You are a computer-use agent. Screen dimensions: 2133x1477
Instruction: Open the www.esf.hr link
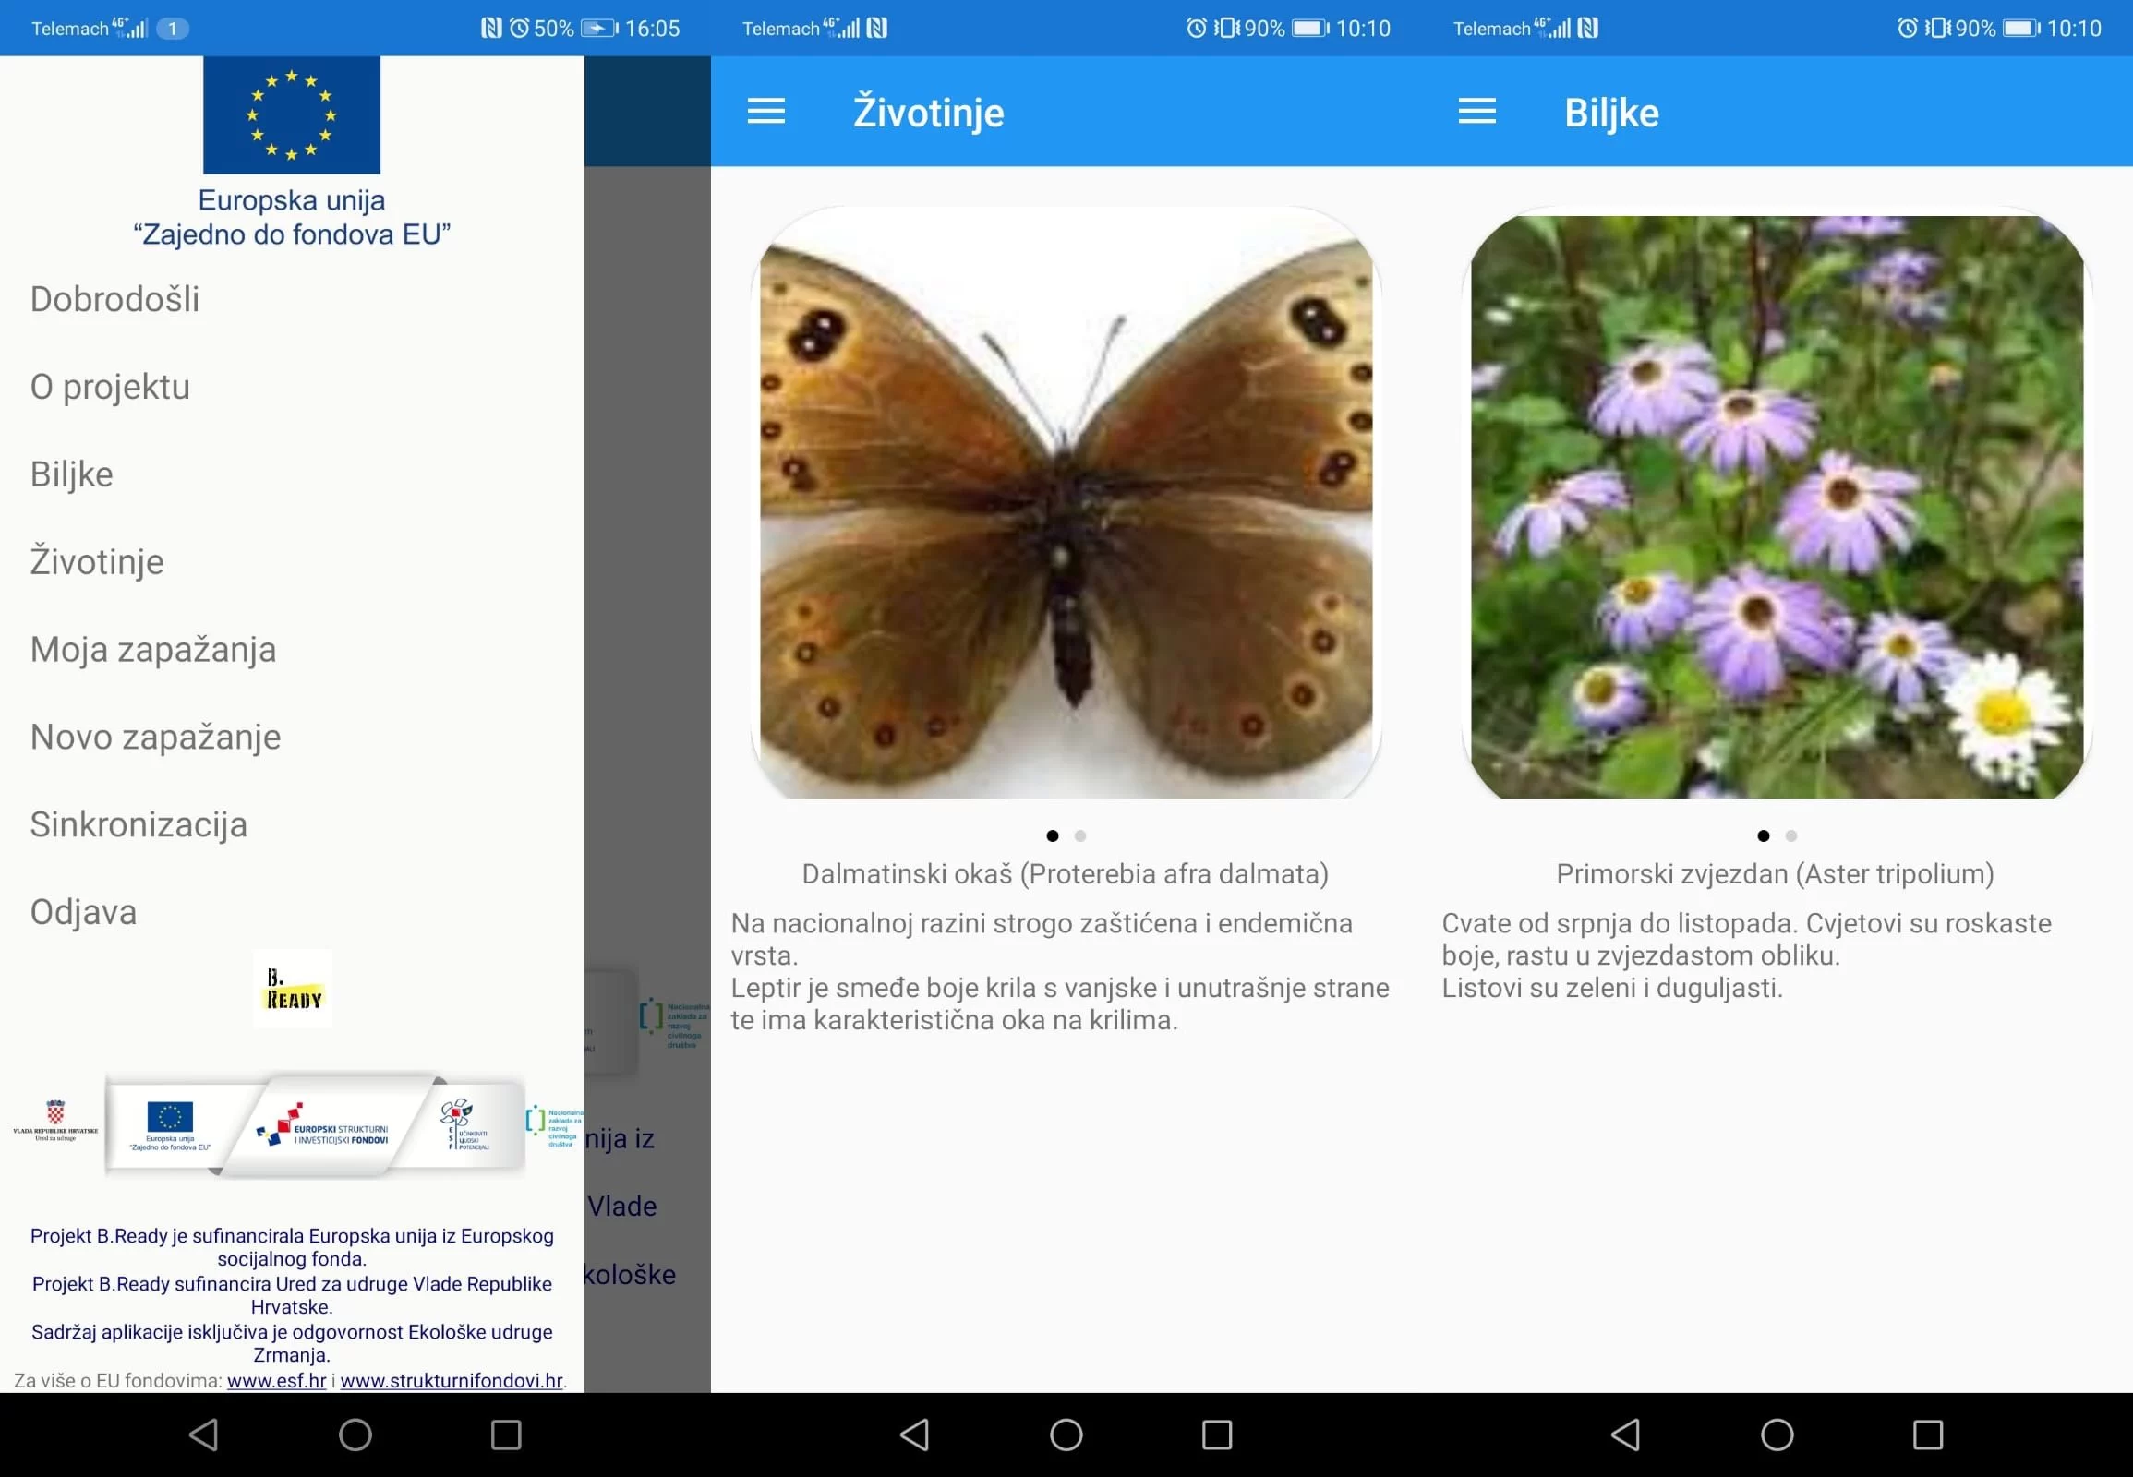276,1380
